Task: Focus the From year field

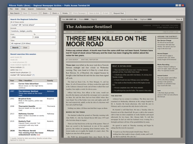Action: point(21,37)
